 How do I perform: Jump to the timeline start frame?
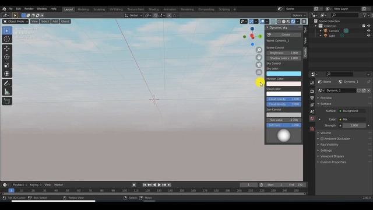click(x=145, y=185)
